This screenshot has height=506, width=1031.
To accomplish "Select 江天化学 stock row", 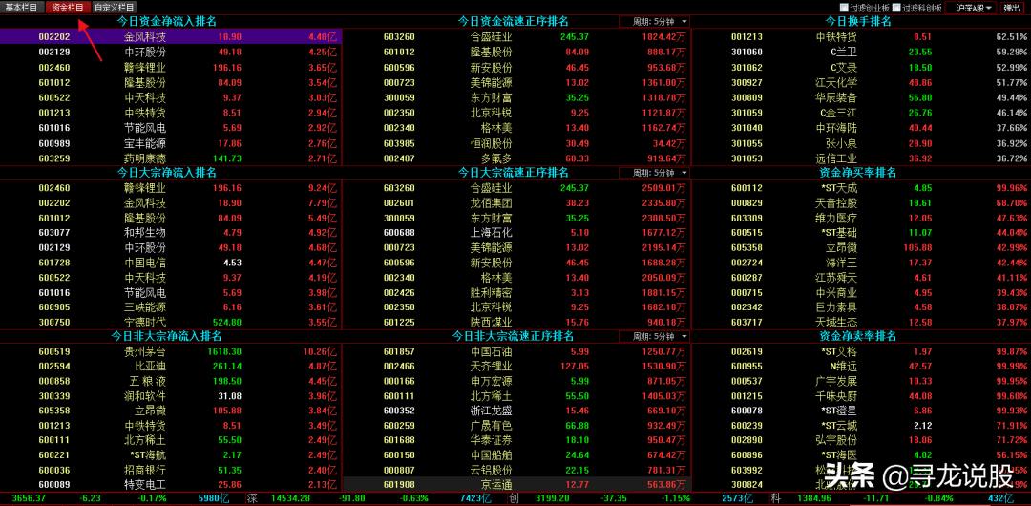I will [x=861, y=82].
